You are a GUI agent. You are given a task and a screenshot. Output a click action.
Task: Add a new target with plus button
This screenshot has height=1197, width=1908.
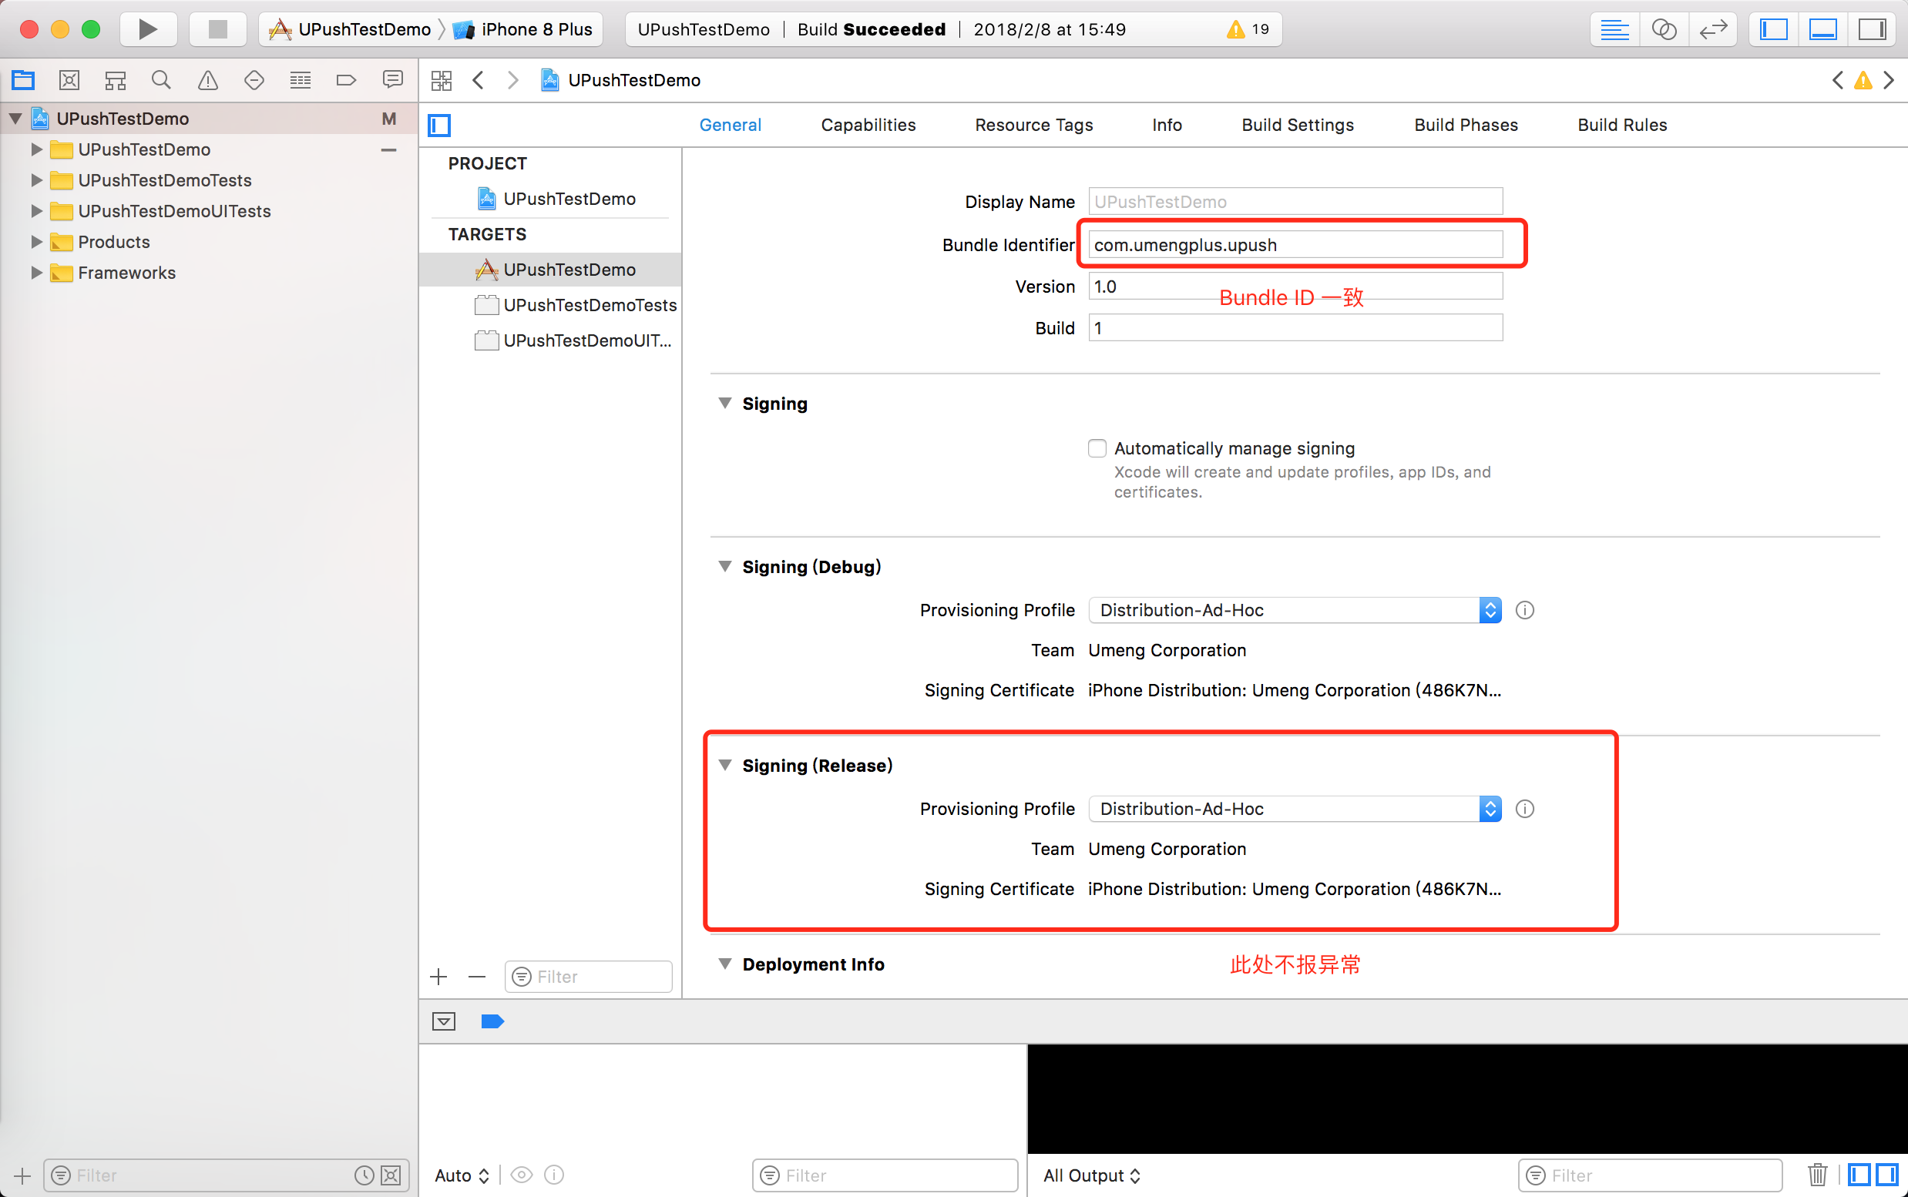tap(438, 977)
